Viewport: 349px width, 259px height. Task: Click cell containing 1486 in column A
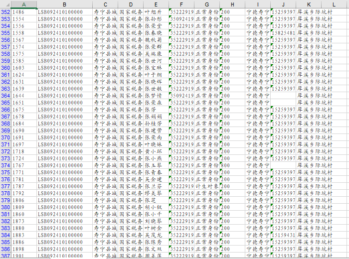(x=24, y=12)
